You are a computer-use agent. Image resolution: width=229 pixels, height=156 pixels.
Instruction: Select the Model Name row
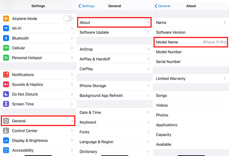(x=191, y=42)
